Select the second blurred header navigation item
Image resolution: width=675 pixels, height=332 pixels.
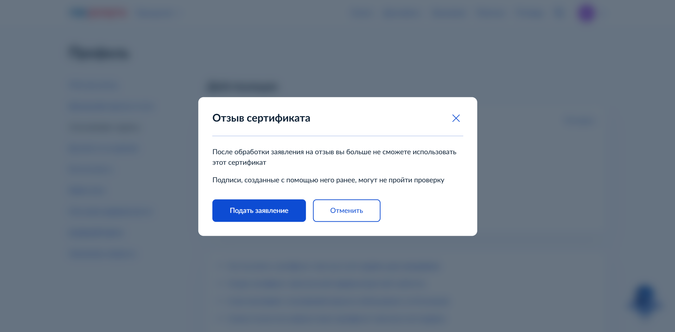[401, 13]
